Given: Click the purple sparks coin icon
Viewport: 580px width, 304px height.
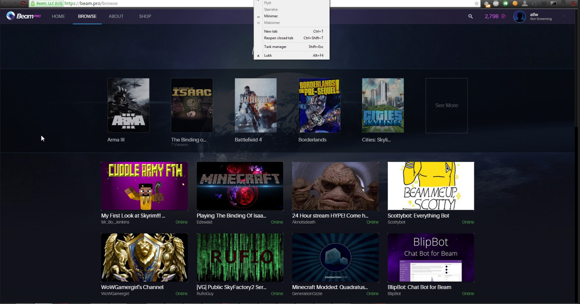Looking at the screenshot, I should pyautogui.click(x=504, y=16).
